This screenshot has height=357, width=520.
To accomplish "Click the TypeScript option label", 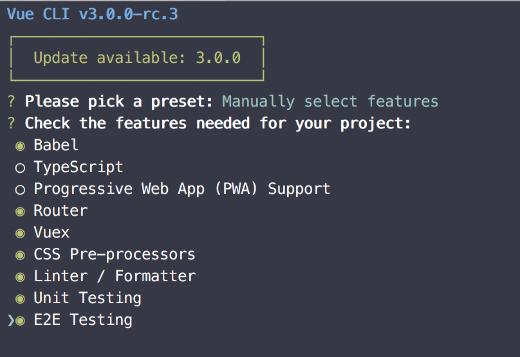I will click(79, 167).
